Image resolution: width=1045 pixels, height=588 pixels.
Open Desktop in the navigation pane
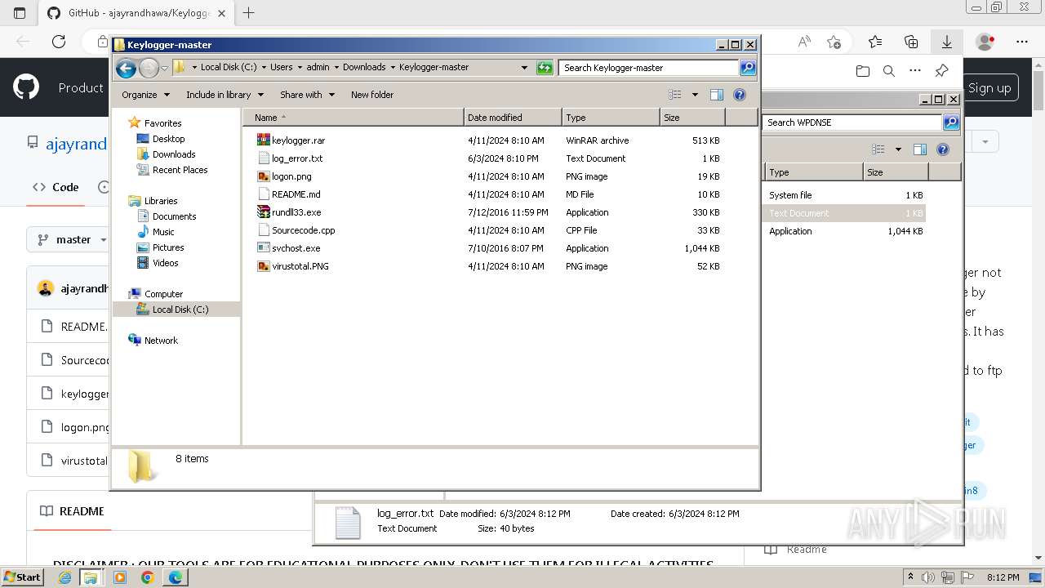coord(168,139)
